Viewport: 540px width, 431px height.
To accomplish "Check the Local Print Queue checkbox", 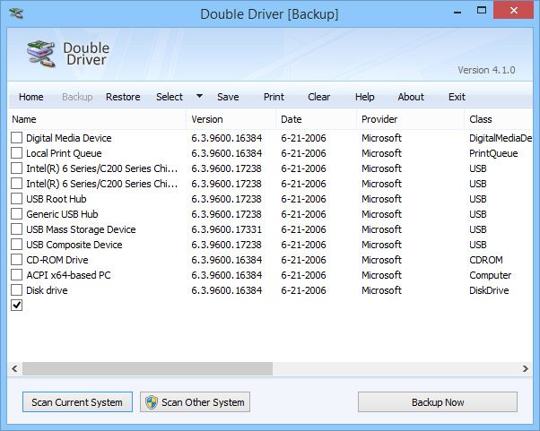I will click(16, 153).
